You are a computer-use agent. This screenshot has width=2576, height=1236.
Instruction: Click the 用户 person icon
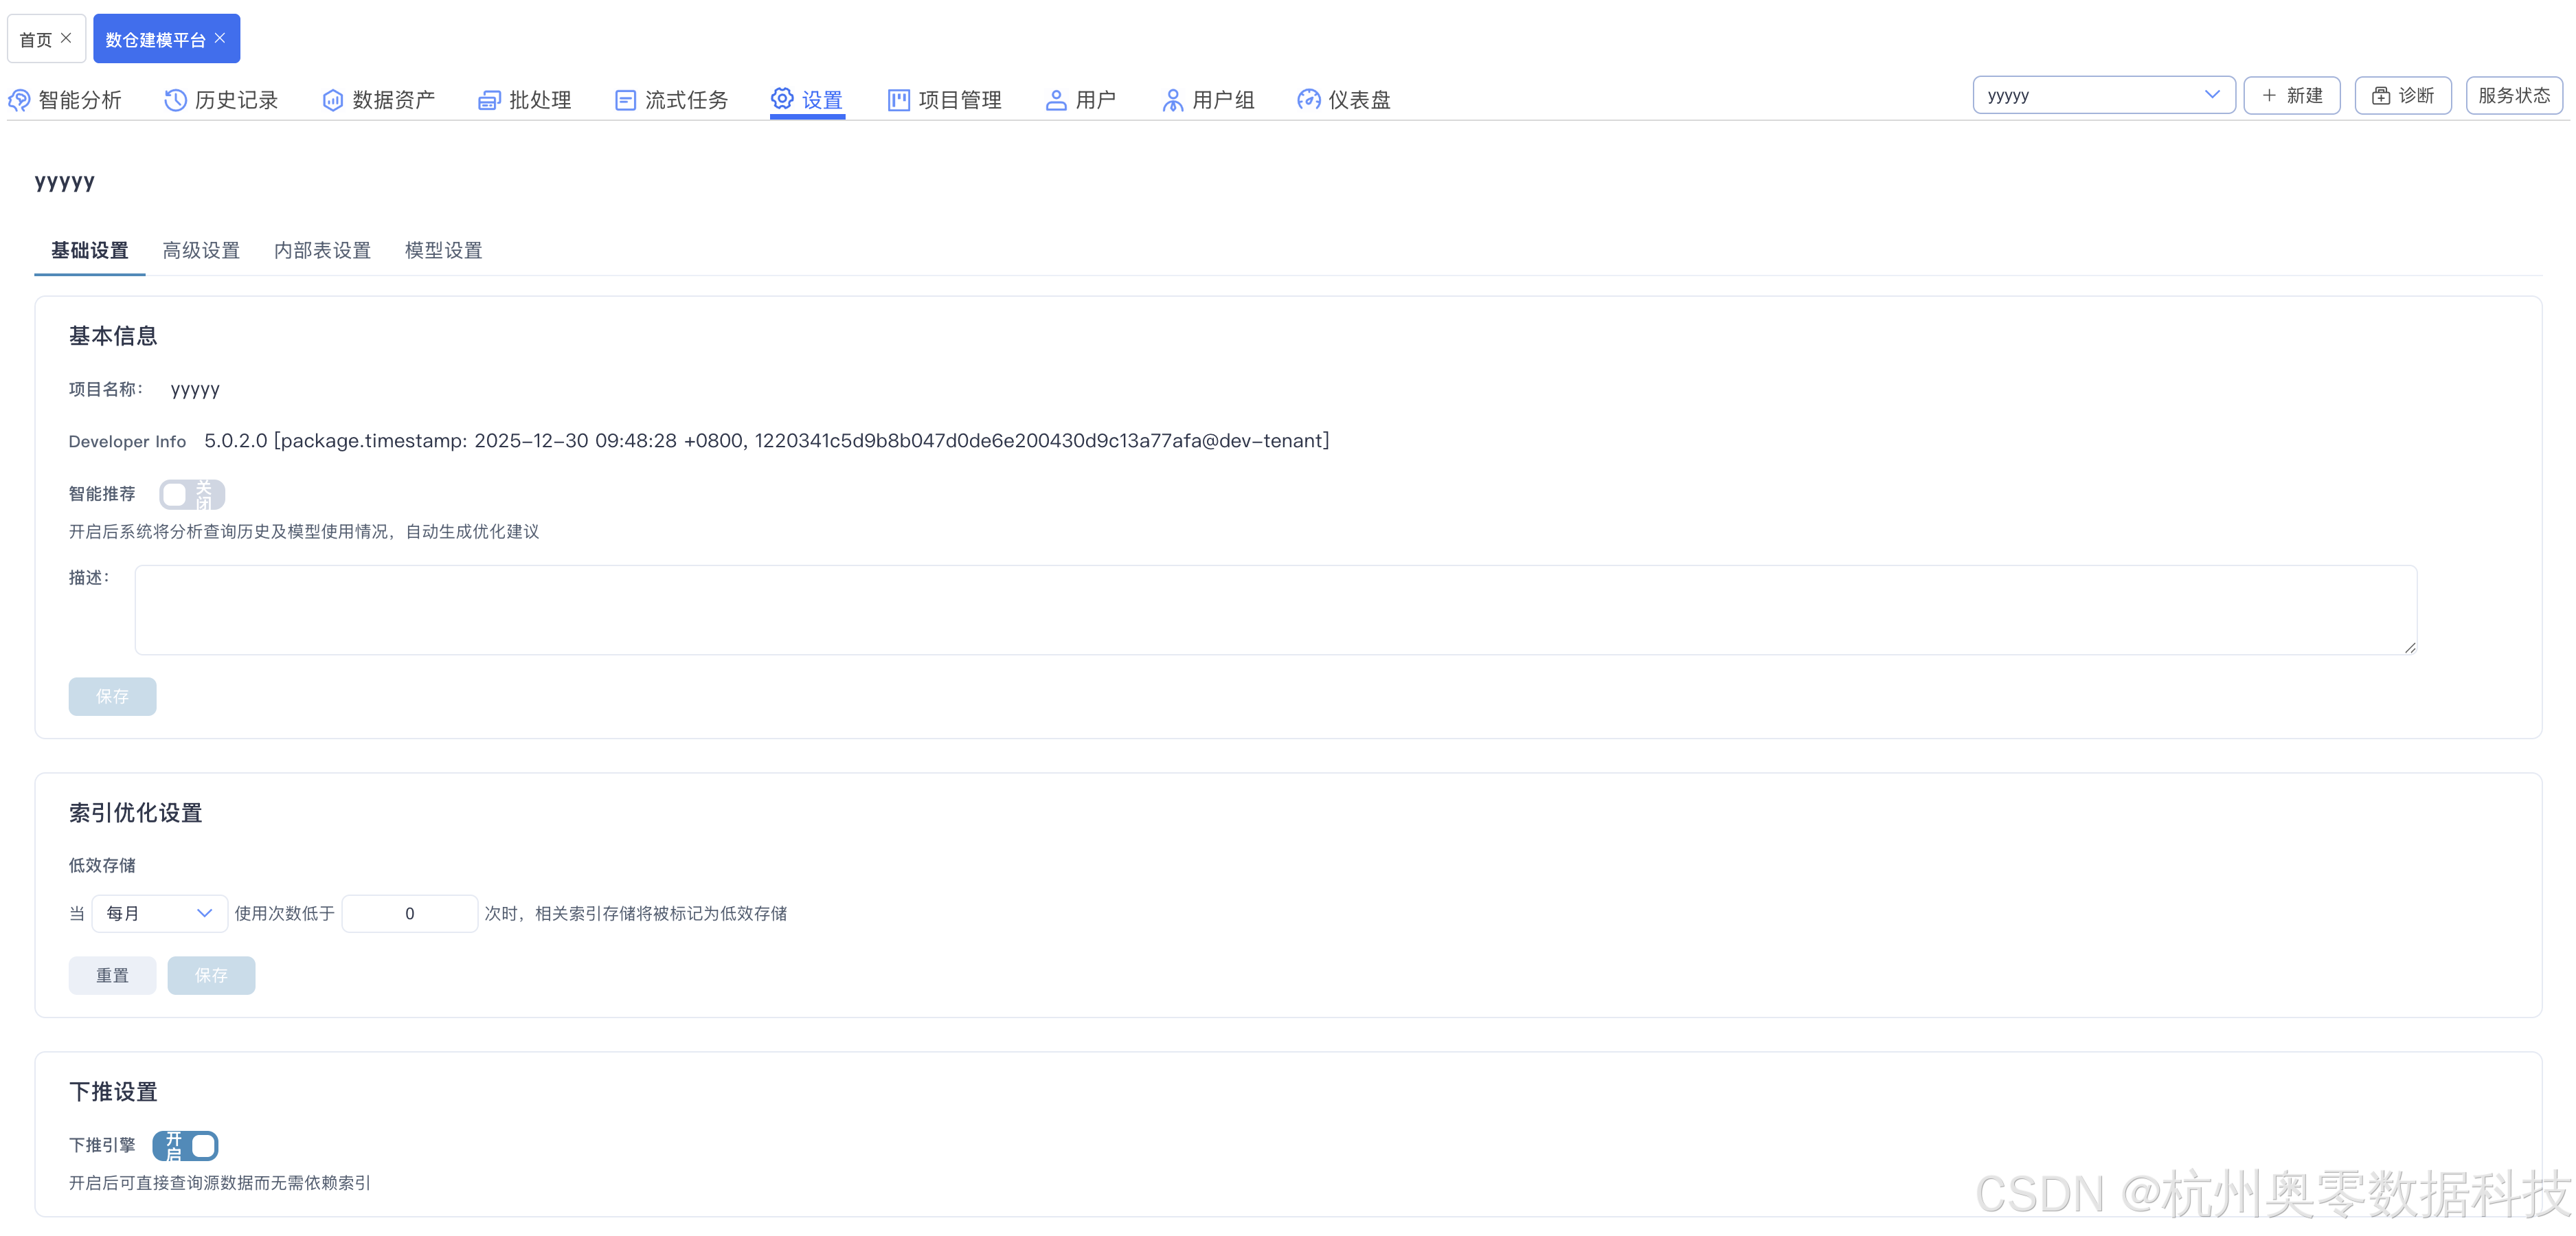point(1056,100)
